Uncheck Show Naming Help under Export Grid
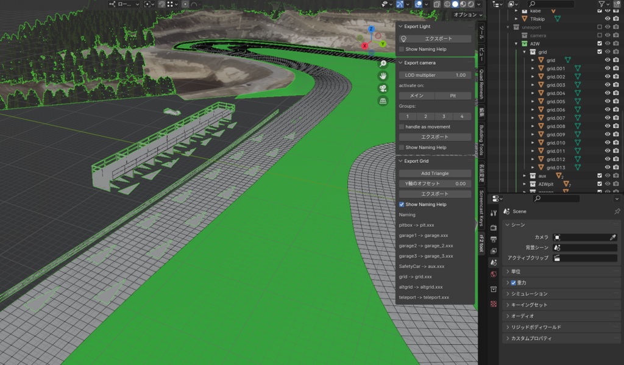This screenshot has width=624, height=365. 402,204
